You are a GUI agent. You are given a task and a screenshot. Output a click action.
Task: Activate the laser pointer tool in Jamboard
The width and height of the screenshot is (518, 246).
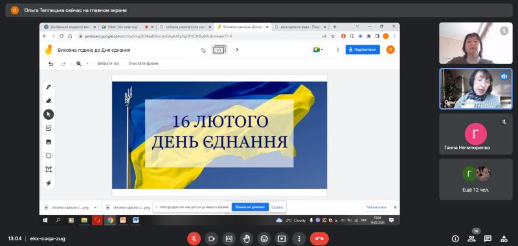pyautogui.click(x=49, y=183)
